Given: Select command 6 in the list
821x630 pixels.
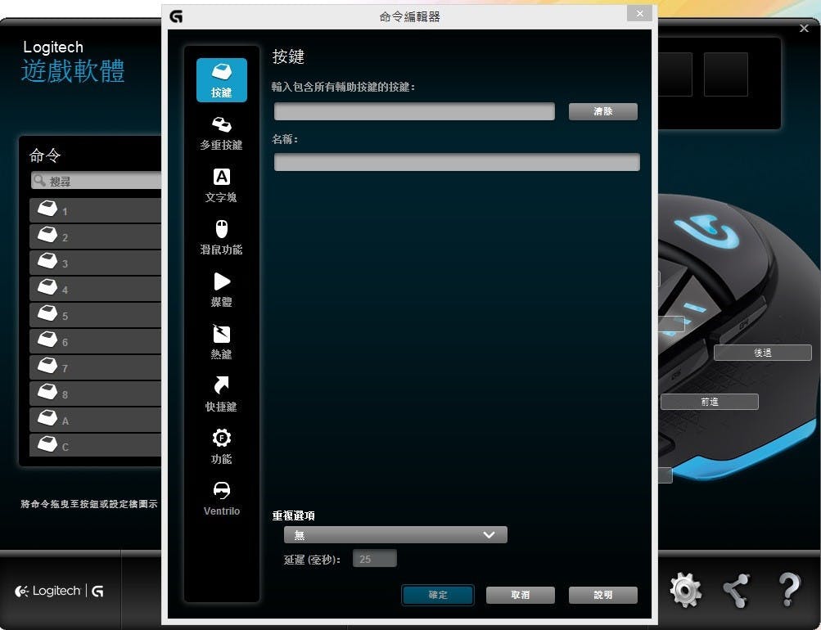Looking at the screenshot, I should coord(95,342).
